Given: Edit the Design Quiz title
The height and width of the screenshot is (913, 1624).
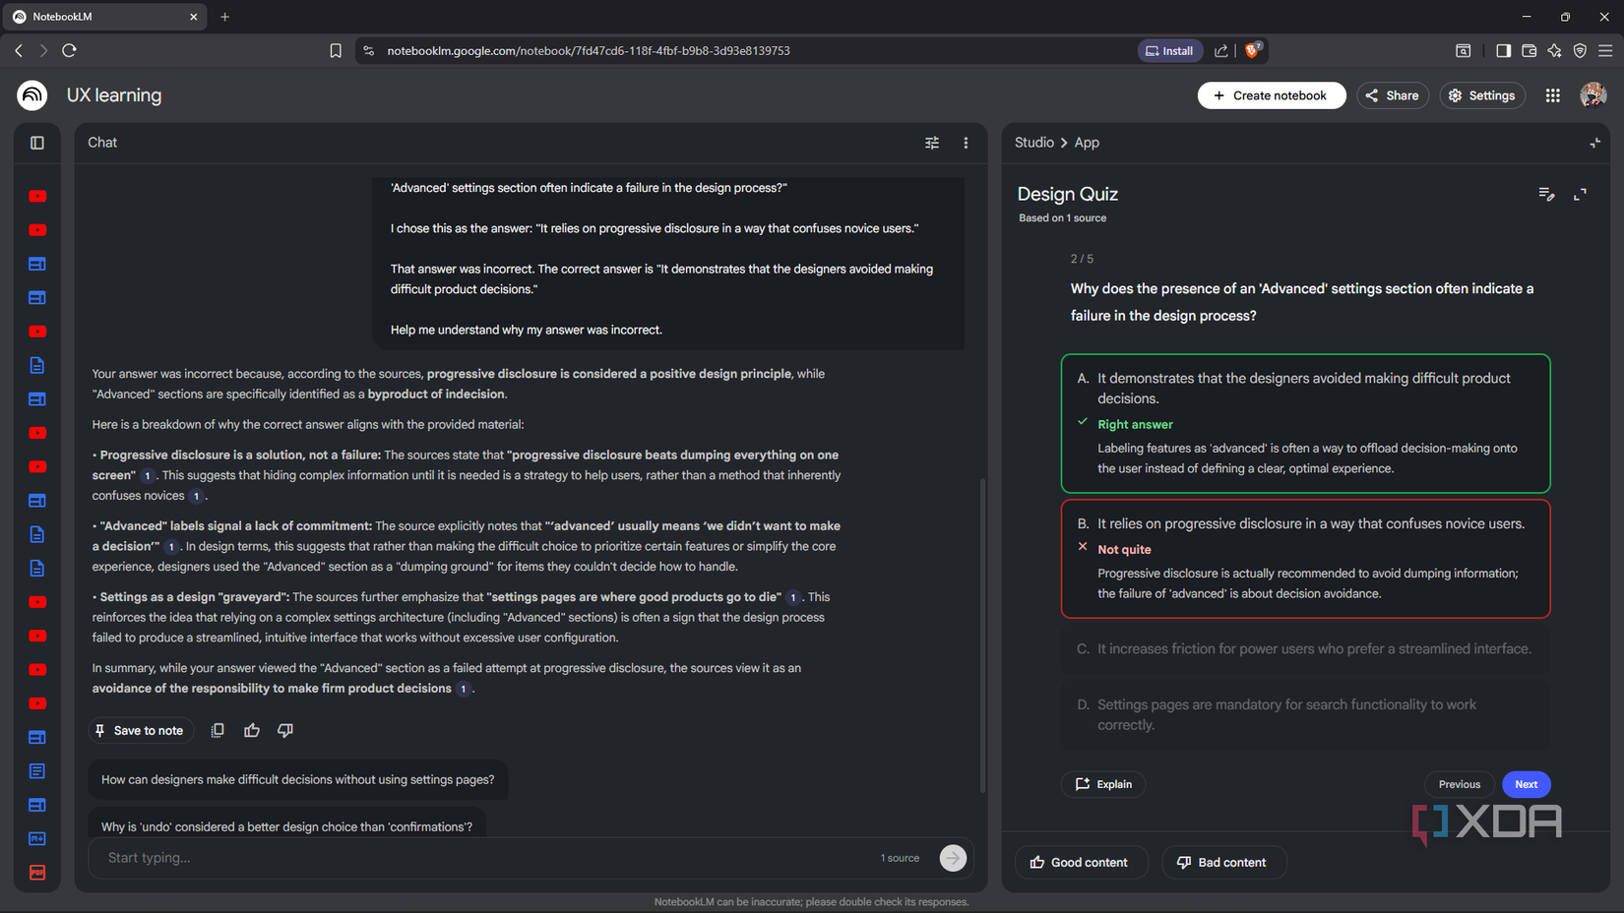Looking at the screenshot, I should [1546, 195].
